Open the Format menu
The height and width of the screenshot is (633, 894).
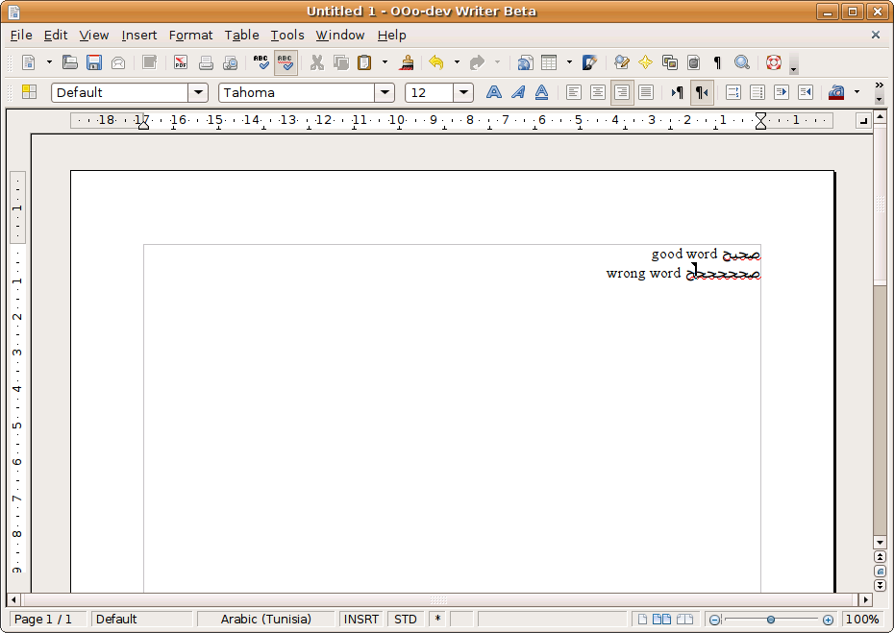pos(190,35)
